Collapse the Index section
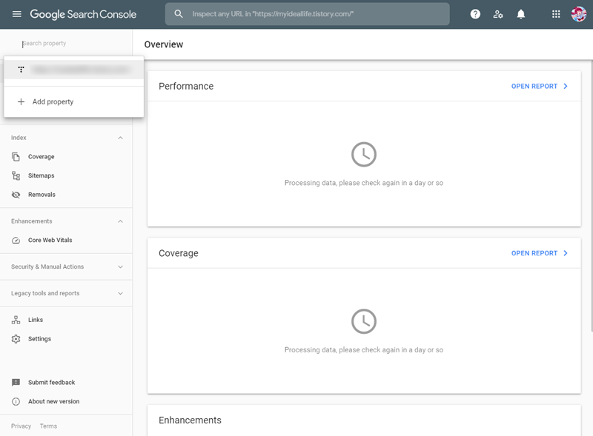Screen dimensions: 593x436 point(120,138)
